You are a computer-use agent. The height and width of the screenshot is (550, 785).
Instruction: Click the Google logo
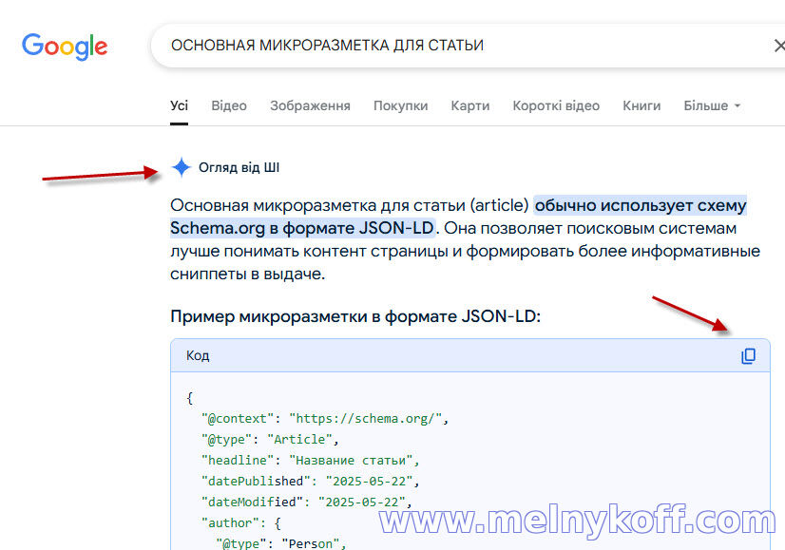point(65,47)
